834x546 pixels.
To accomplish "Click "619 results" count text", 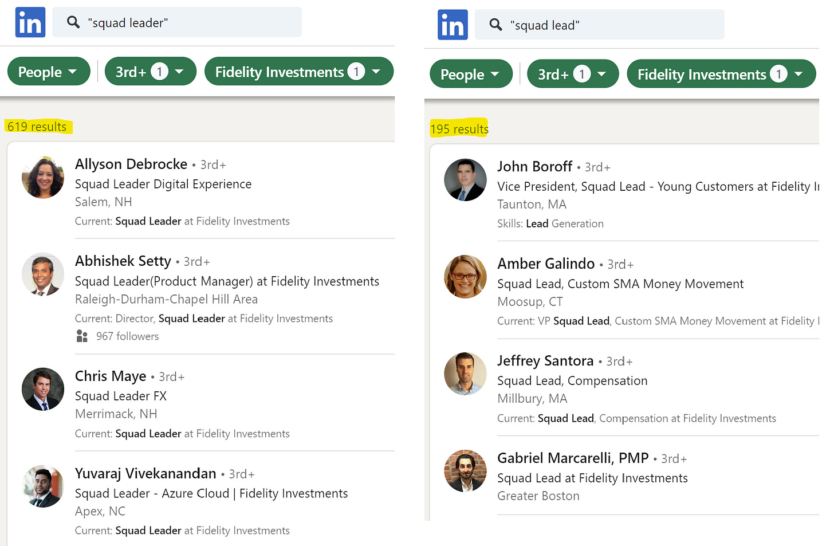I will tap(37, 127).
